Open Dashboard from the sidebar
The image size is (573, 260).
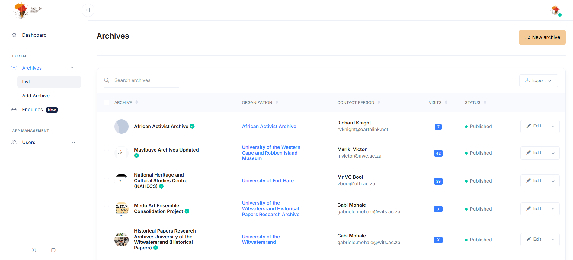point(34,35)
